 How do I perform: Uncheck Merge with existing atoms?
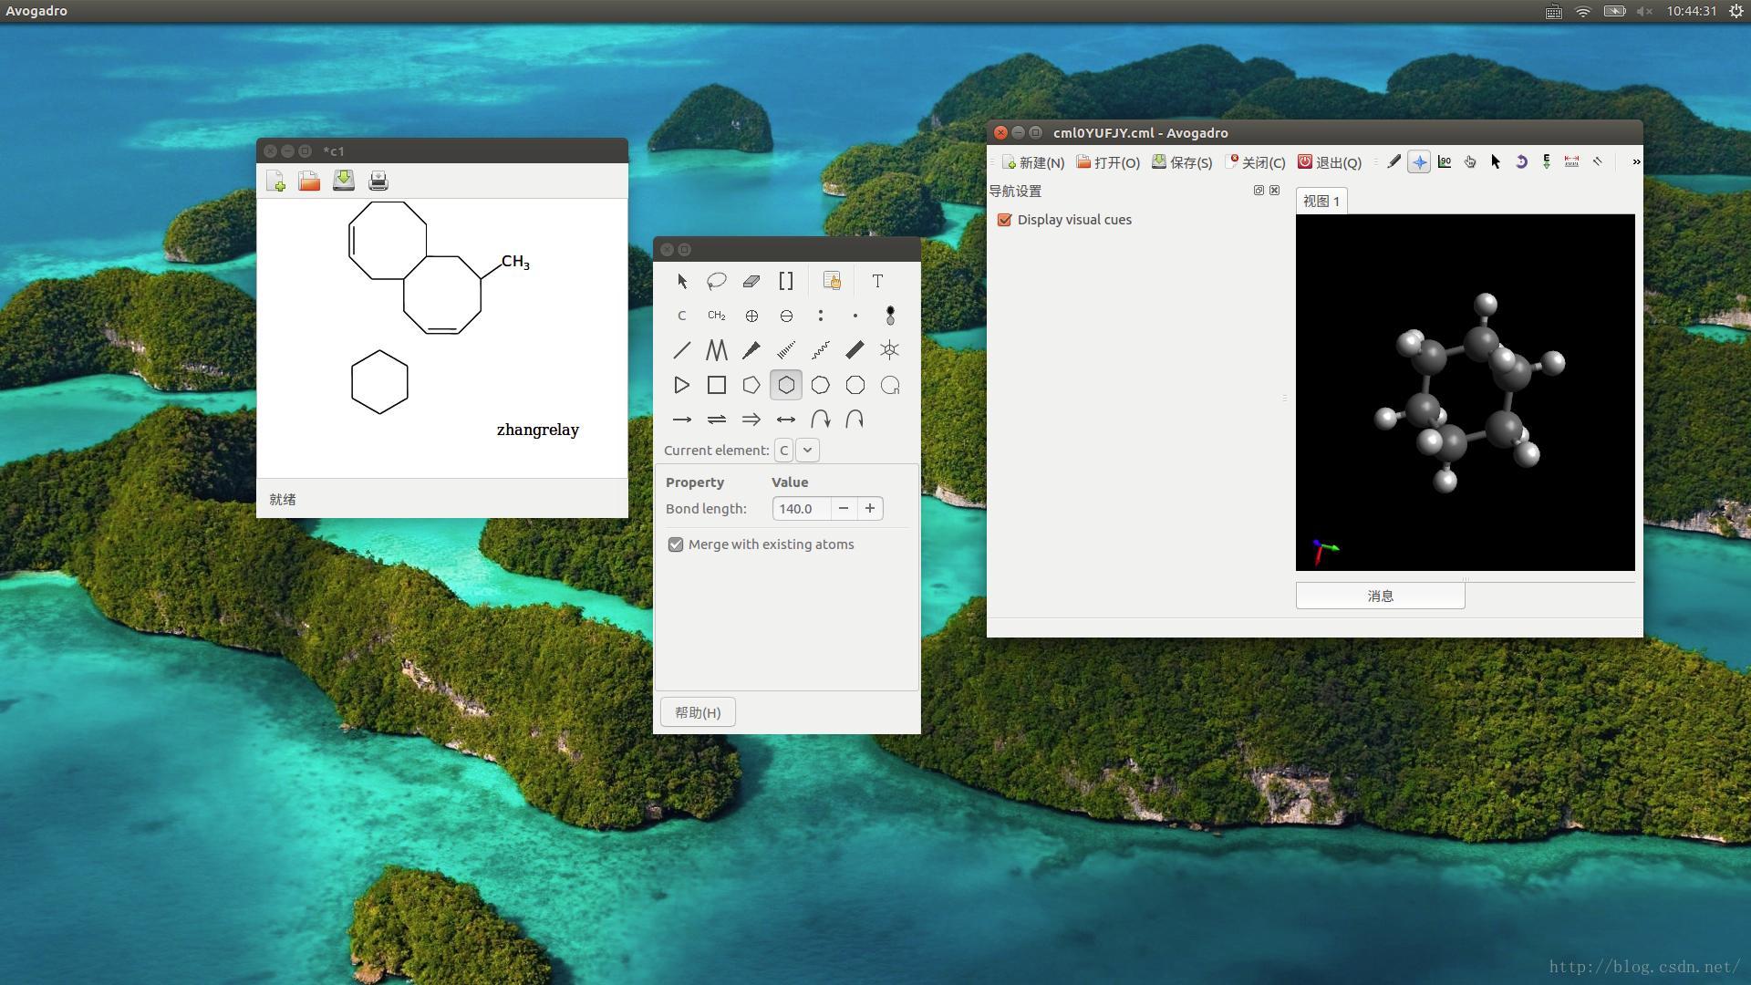[676, 544]
